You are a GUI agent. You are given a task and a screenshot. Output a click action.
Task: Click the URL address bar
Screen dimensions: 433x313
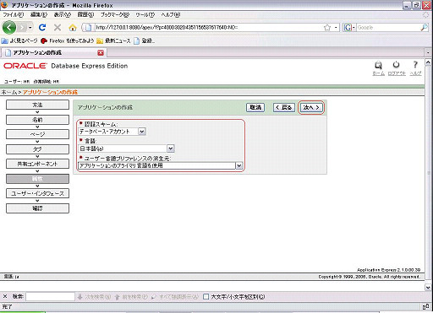coord(209,28)
